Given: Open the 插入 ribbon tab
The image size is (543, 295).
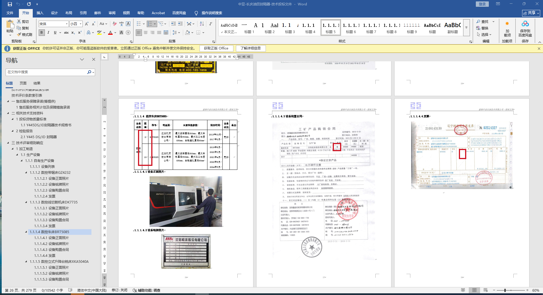Looking at the screenshot, I should pos(40,13).
